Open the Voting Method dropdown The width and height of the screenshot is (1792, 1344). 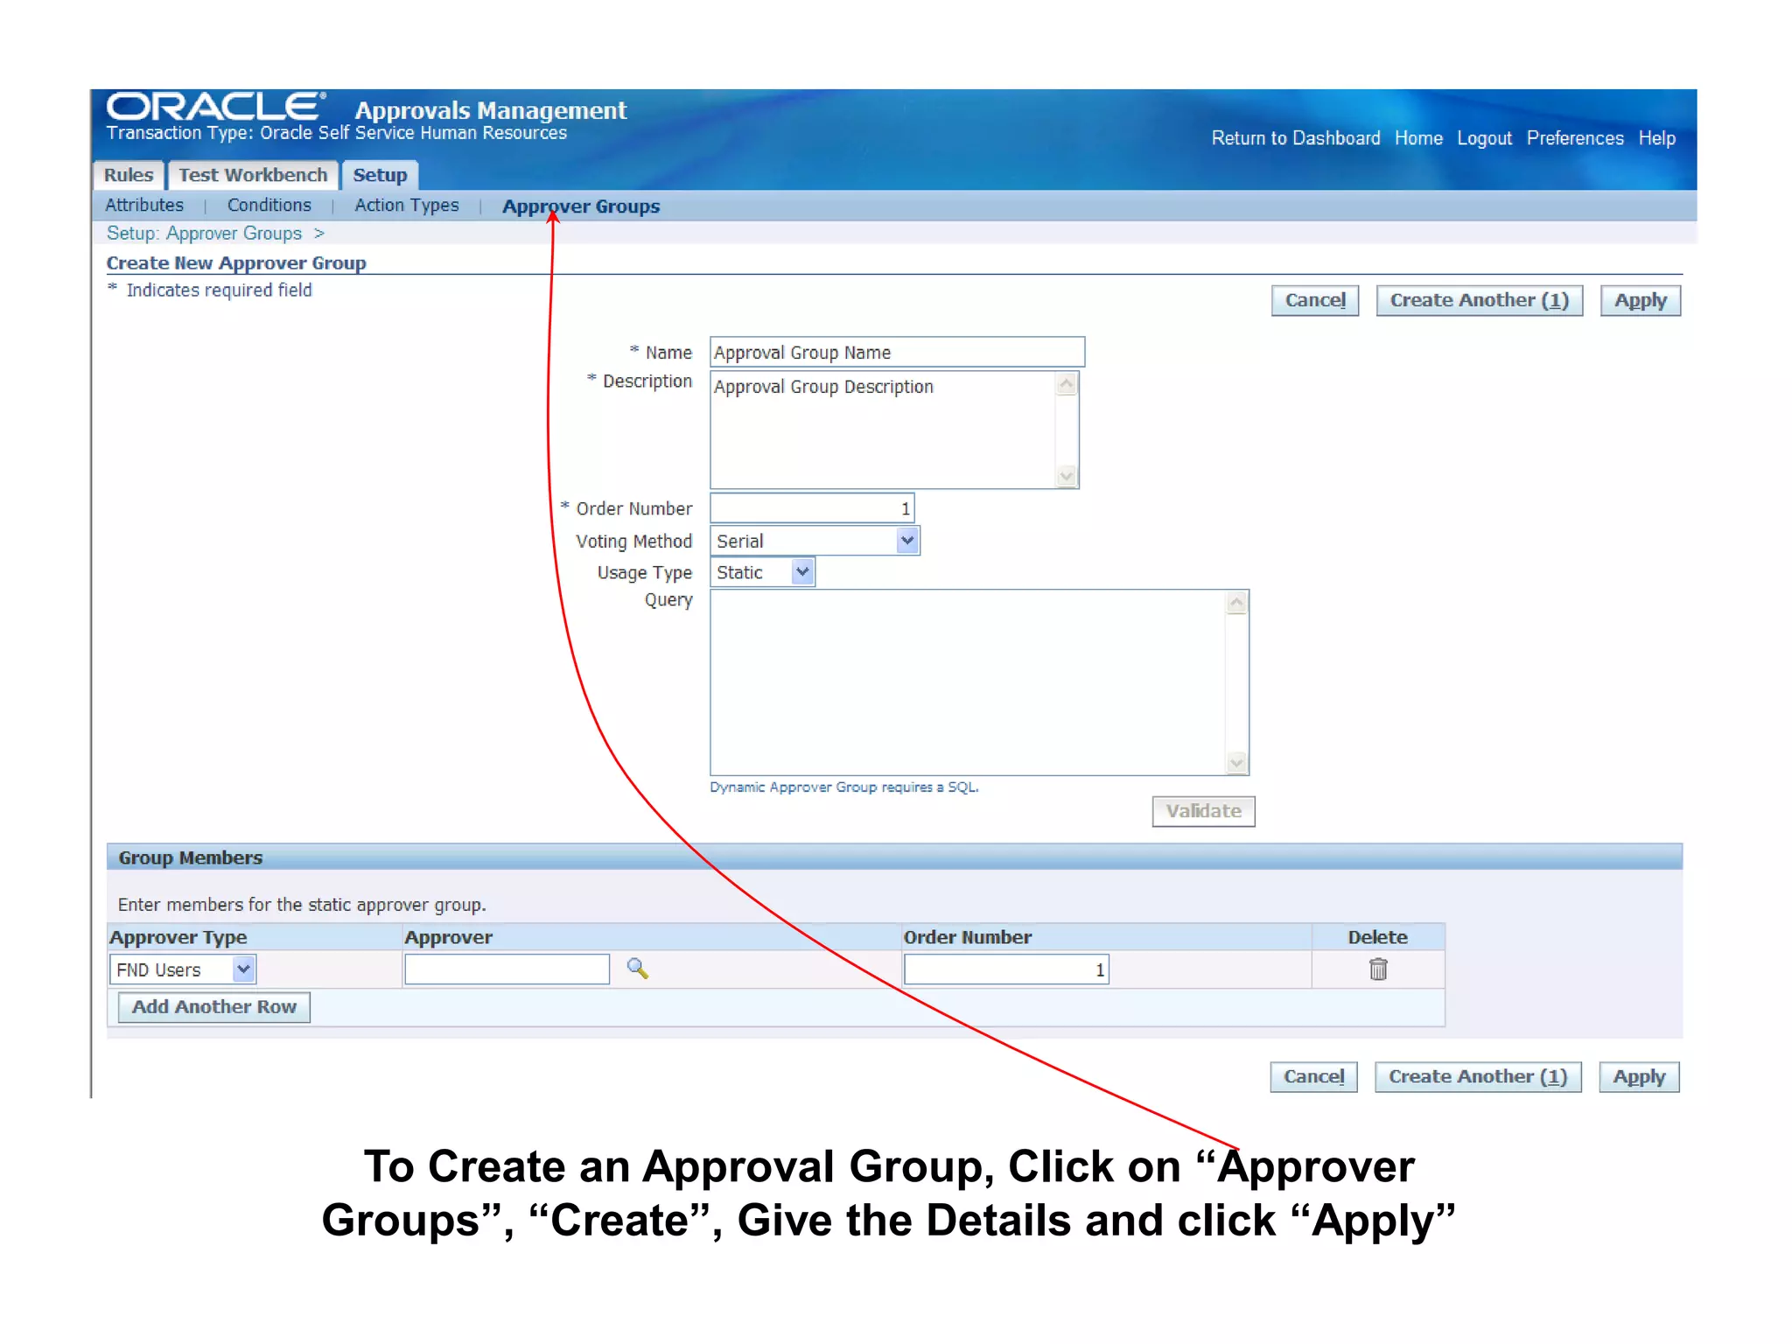pyautogui.click(x=906, y=541)
